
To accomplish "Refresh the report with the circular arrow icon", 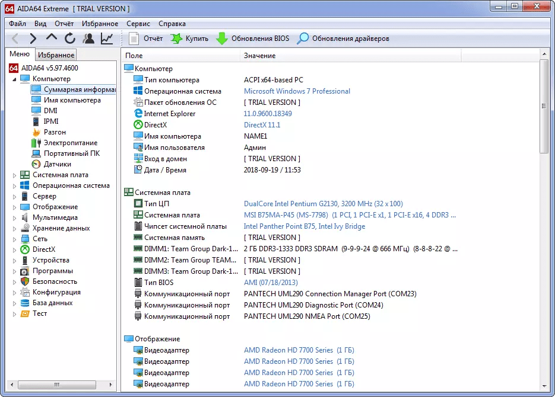I will tap(69, 38).
